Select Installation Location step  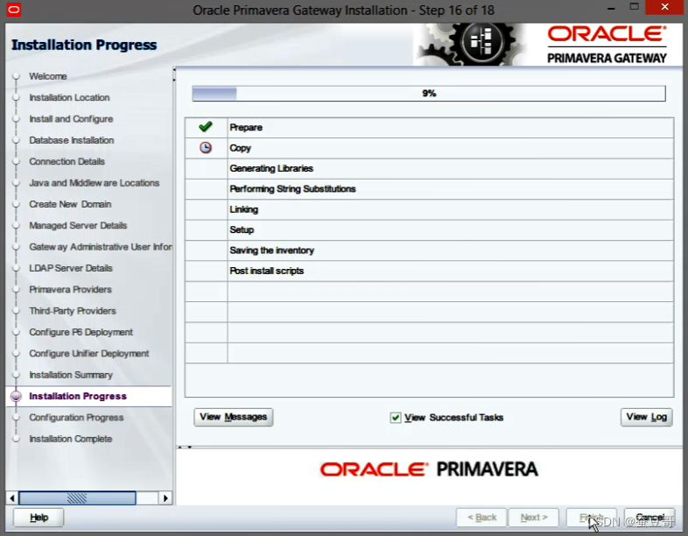(x=69, y=97)
